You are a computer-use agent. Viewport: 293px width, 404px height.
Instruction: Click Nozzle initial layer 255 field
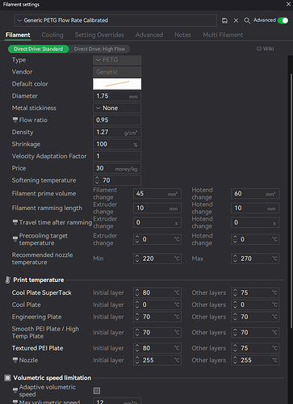[x=157, y=360]
